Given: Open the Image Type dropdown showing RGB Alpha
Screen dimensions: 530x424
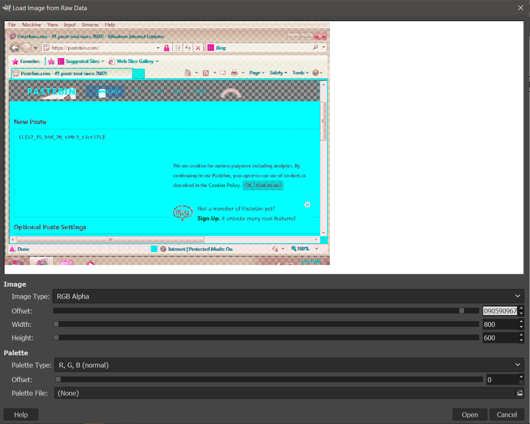Looking at the screenshot, I should click(288, 296).
